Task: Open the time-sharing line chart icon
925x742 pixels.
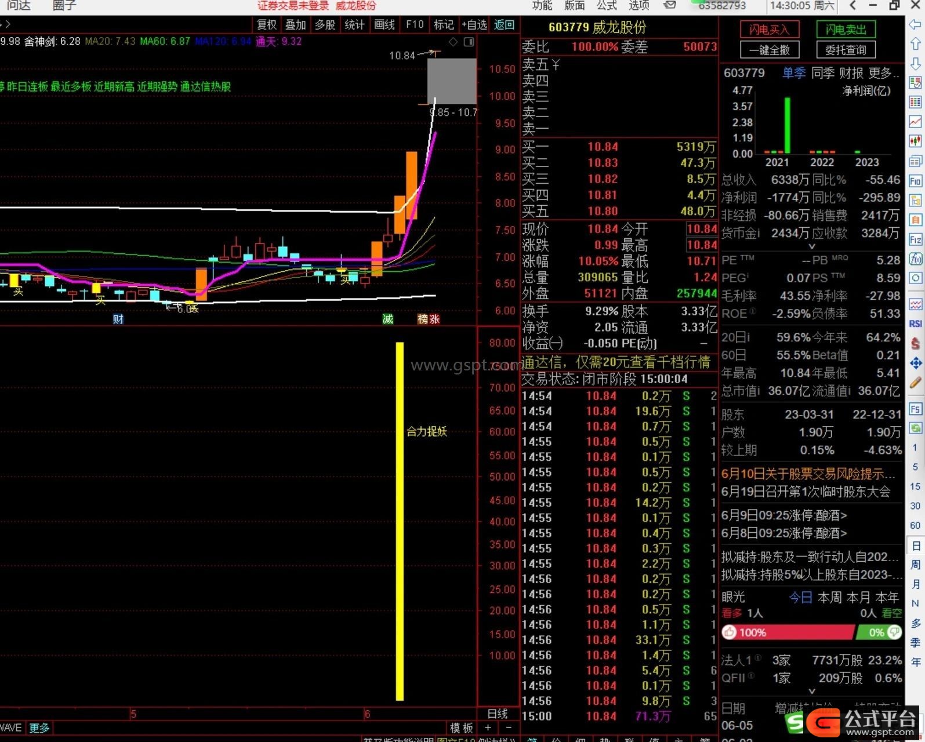Action: [x=915, y=121]
